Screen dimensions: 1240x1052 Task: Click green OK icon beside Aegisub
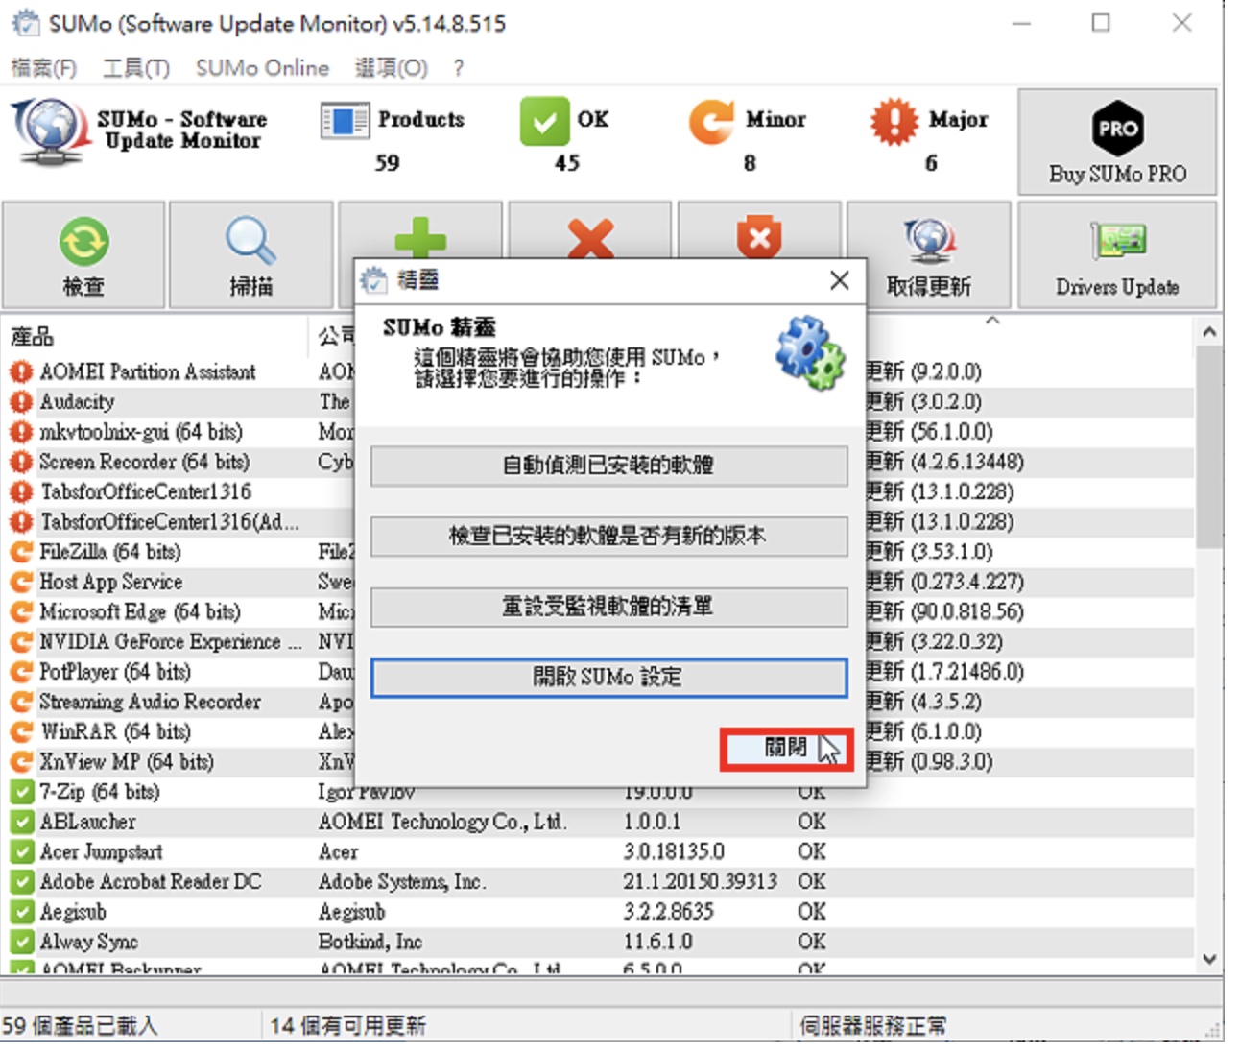20,912
